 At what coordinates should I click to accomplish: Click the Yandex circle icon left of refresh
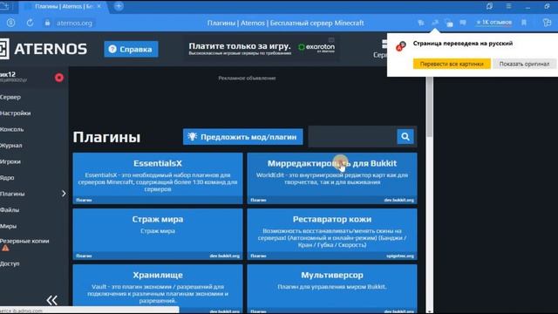[11, 23]
